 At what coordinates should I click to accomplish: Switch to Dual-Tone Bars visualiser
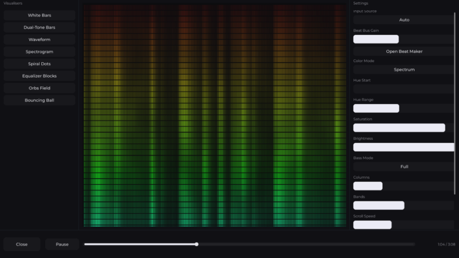39,27
